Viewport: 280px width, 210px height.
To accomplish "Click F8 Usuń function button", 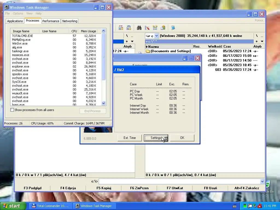I will click(210, 188).
